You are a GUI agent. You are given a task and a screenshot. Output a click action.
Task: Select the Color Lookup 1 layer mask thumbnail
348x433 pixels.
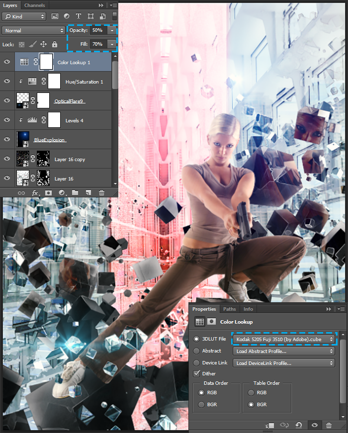point(46,62)
